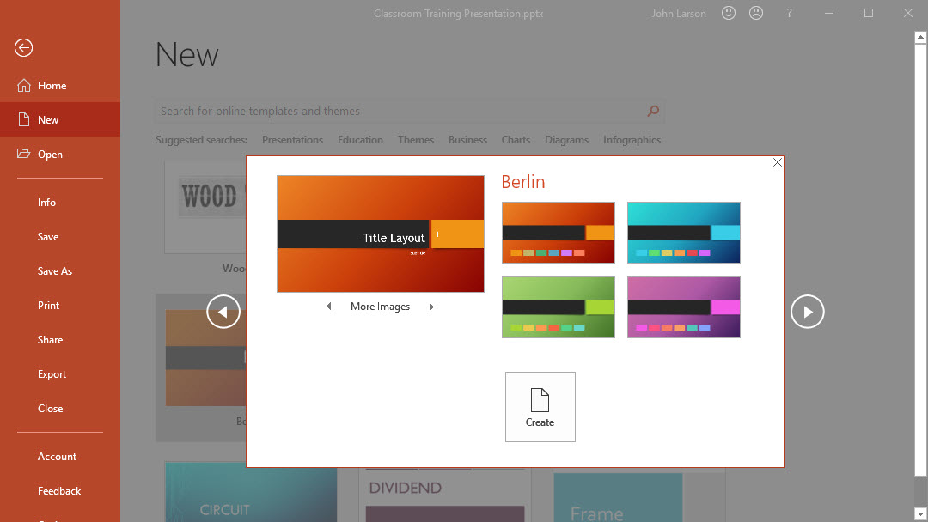This screenshot has height=522, width=928.
Task: Select the orange Berlin color variant
Action: pos(558,233)
